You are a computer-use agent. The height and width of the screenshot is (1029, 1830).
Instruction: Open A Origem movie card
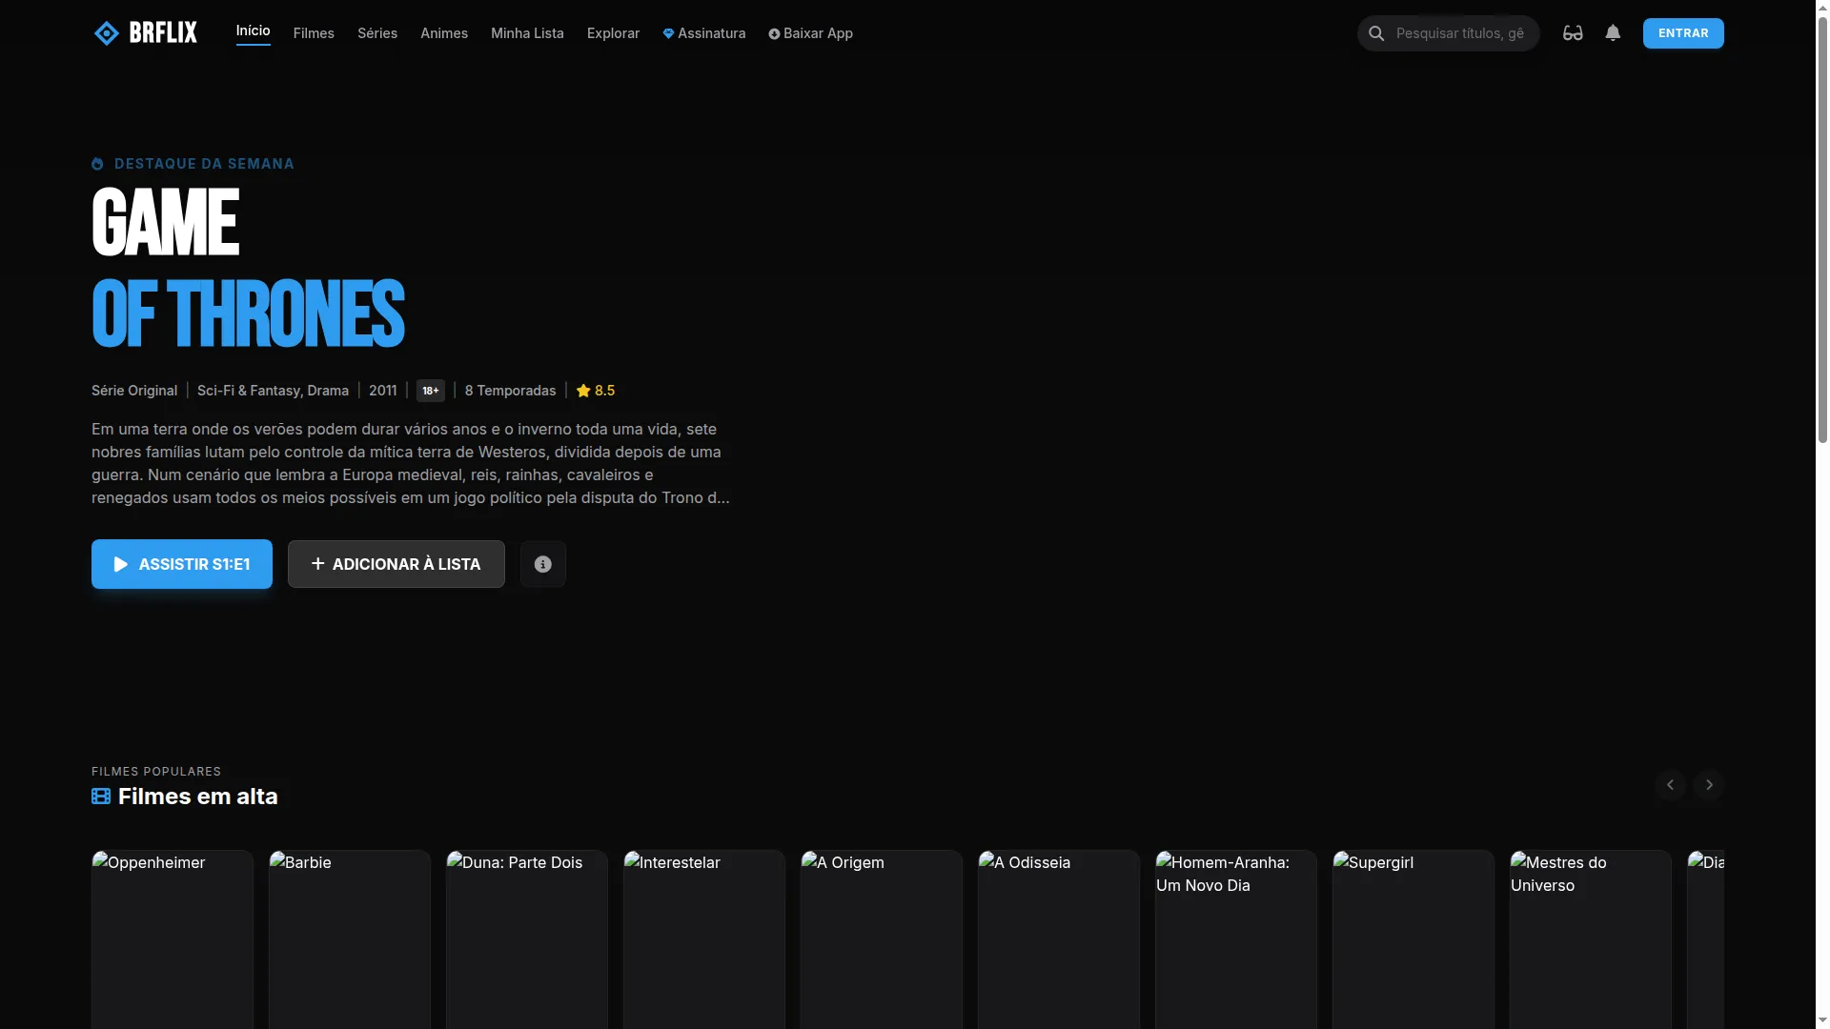pos(882,939)
